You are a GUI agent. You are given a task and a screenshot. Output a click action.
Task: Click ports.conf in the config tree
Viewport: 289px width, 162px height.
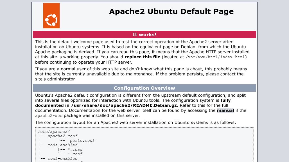[82, 140]
